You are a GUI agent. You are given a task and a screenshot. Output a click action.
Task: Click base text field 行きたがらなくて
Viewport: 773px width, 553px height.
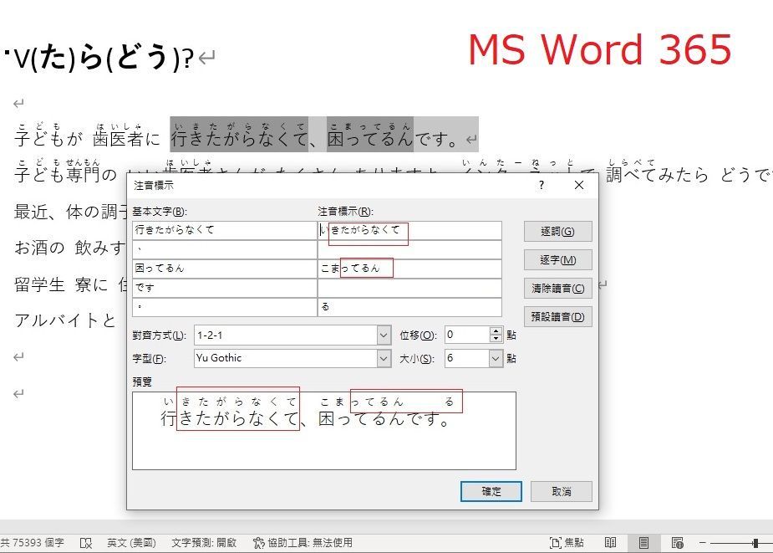point(224,230)
